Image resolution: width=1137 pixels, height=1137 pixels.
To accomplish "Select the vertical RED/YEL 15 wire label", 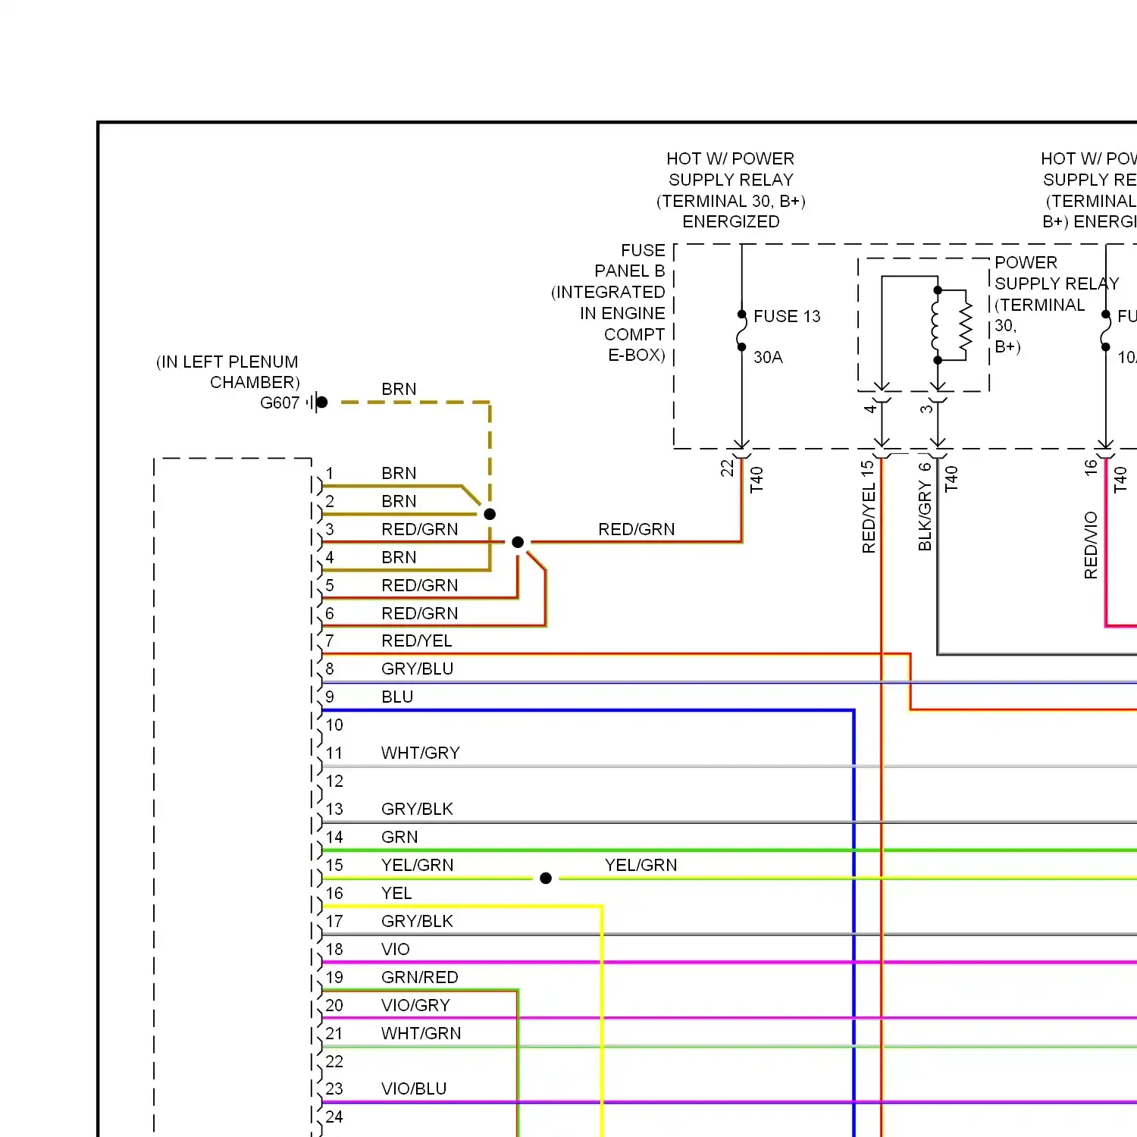I will 868,506.
